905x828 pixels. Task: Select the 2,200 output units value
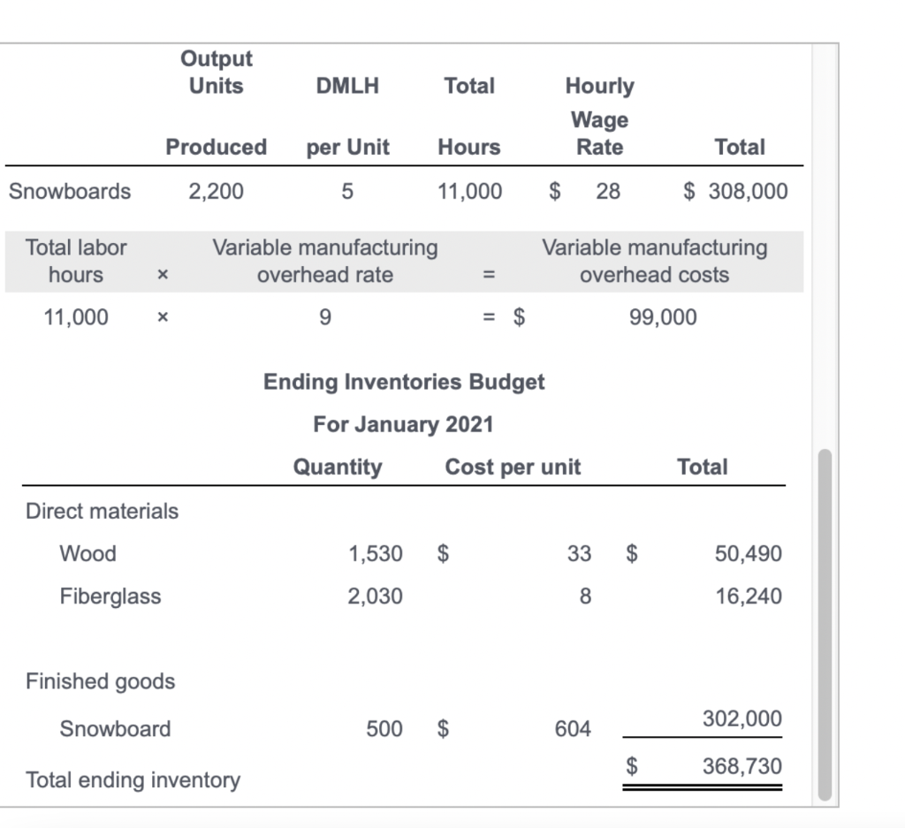pyautogui.click(x=217, y=191)
